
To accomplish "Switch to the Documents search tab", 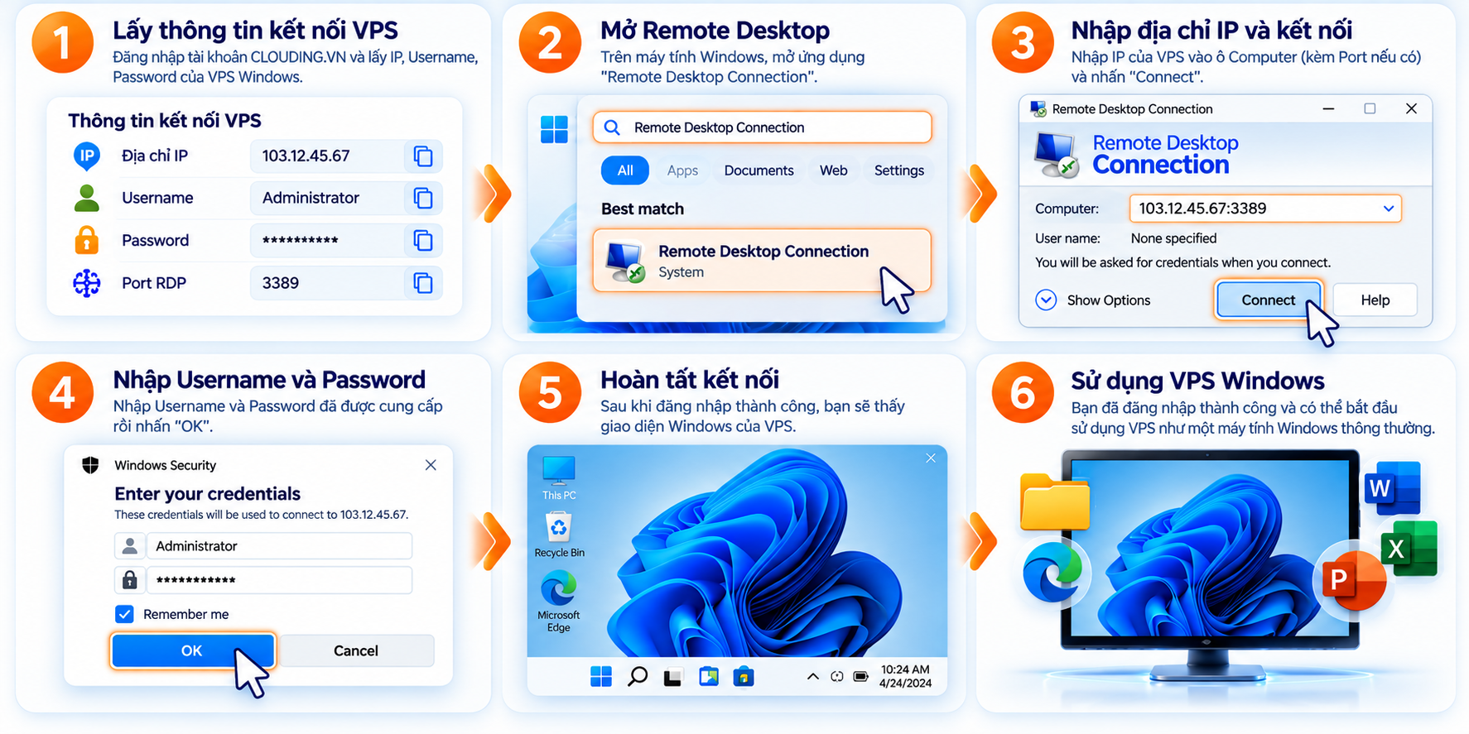I will [x=759, y=170].
